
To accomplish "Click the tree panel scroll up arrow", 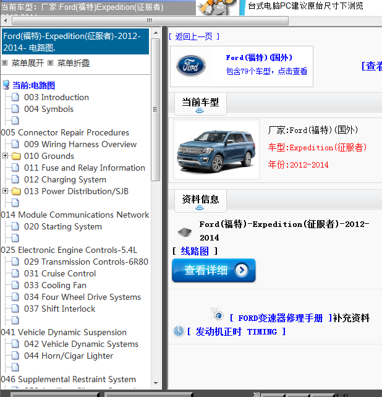I will click(x=156, y=33).
